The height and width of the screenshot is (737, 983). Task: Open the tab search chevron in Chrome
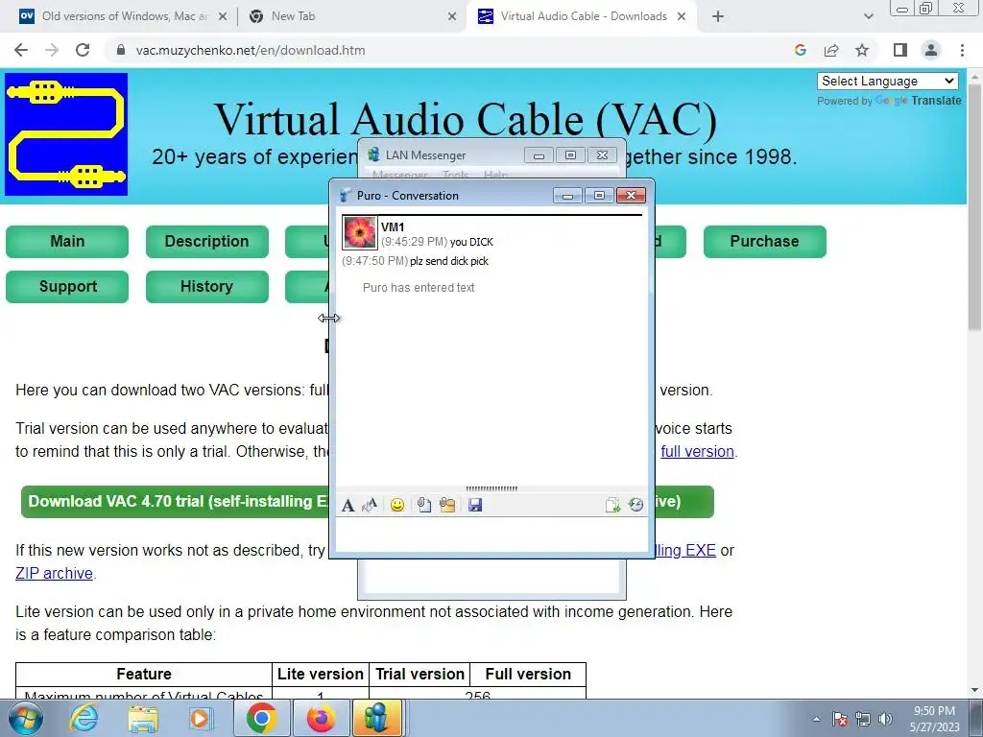[x=868, y=17]
